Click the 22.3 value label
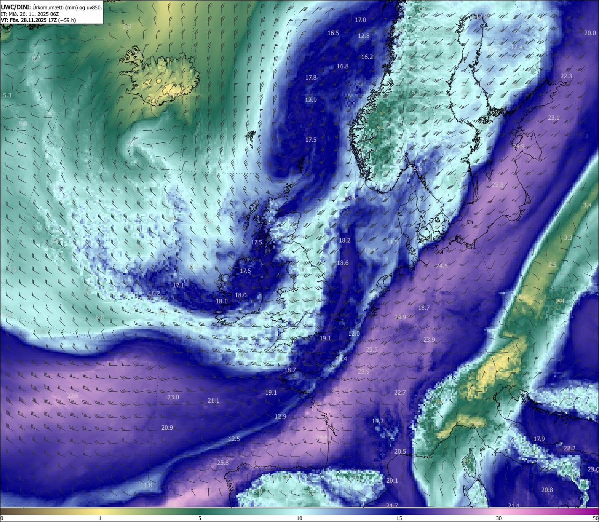Screen dimensions: 599x522 [566, 76]
